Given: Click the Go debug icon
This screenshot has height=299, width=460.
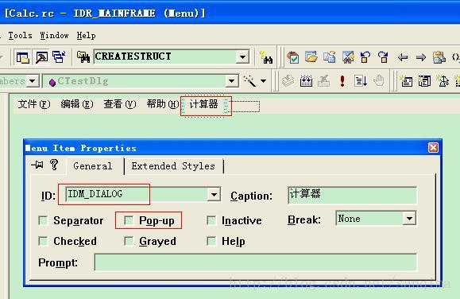Looking at the screenshot, I should [360, 80].
